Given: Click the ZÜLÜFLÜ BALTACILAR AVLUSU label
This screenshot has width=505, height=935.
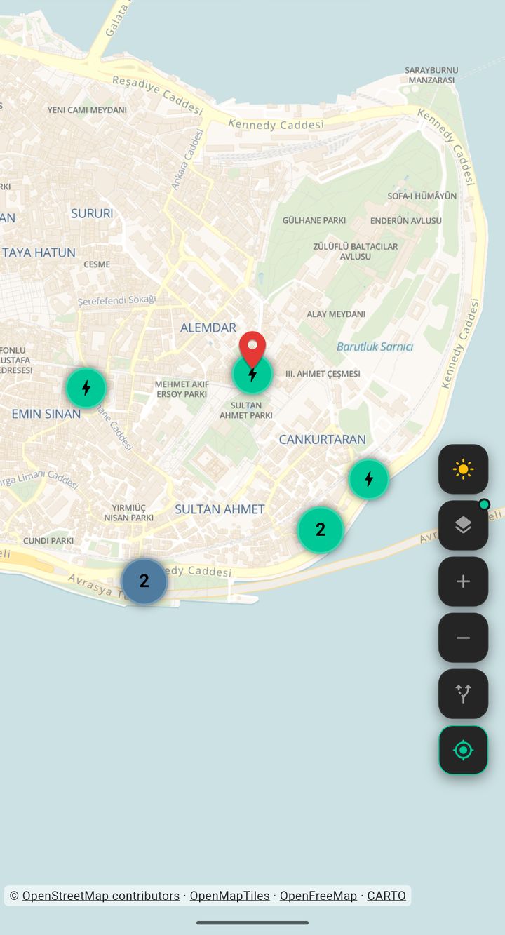Looking at the screenshot, I should tap(356, 251).
